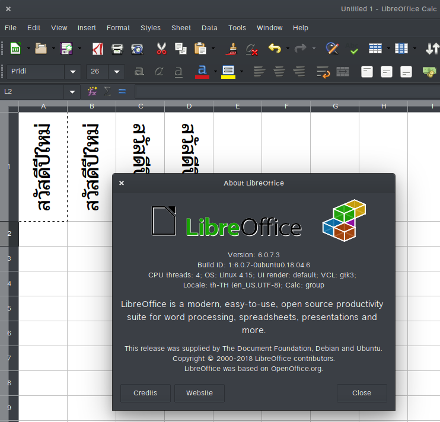The width and height of the screenshot is (440, 422).
Task: Toggle Align Bottom vertical alignment
Action: click(x=406, y=72)
